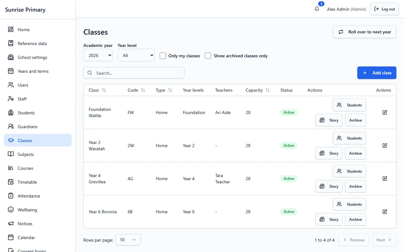Open the Academic year dropdown
Viewport: 404px width, 252px height.
point(98,55)
